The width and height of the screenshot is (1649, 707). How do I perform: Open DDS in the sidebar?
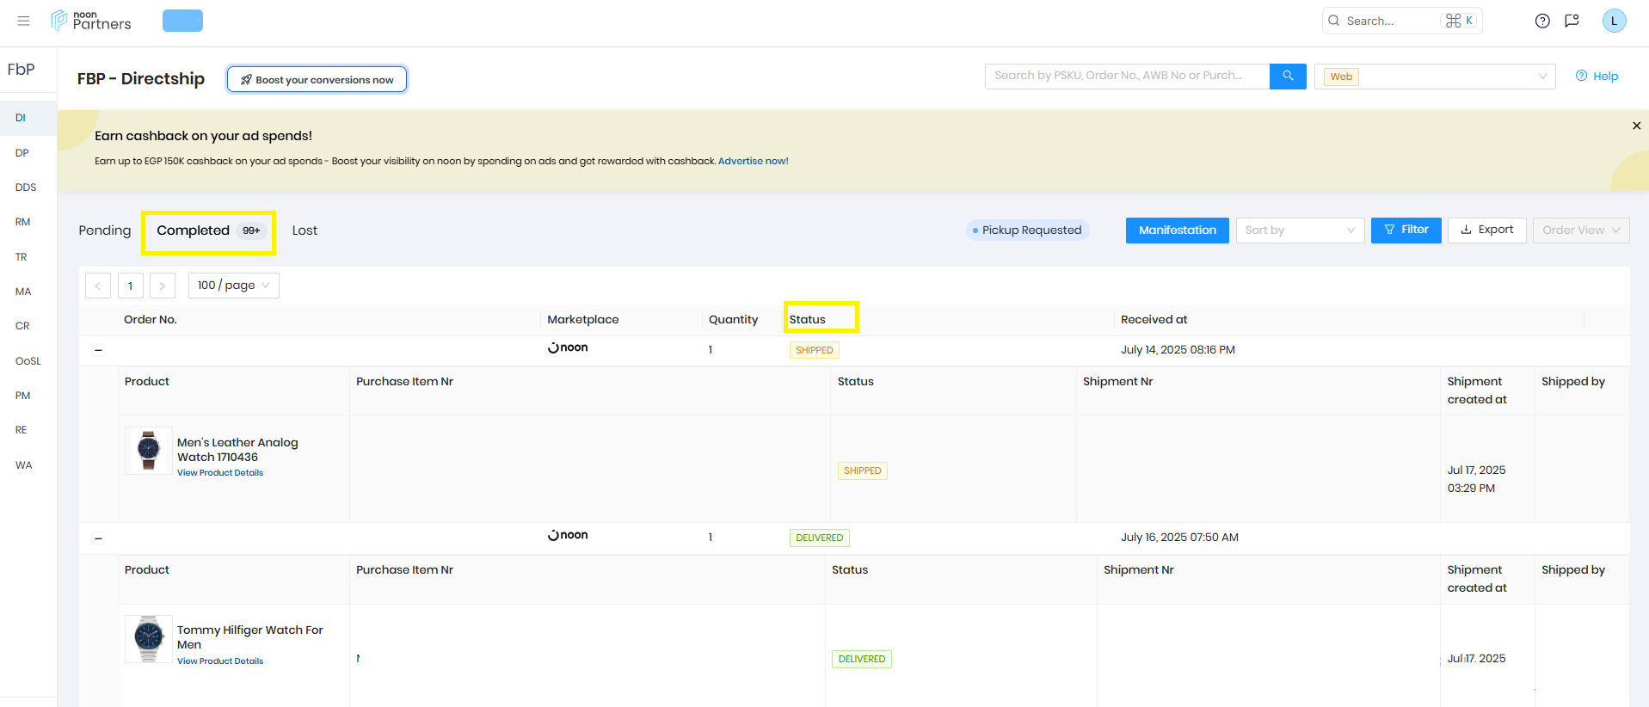26,188
